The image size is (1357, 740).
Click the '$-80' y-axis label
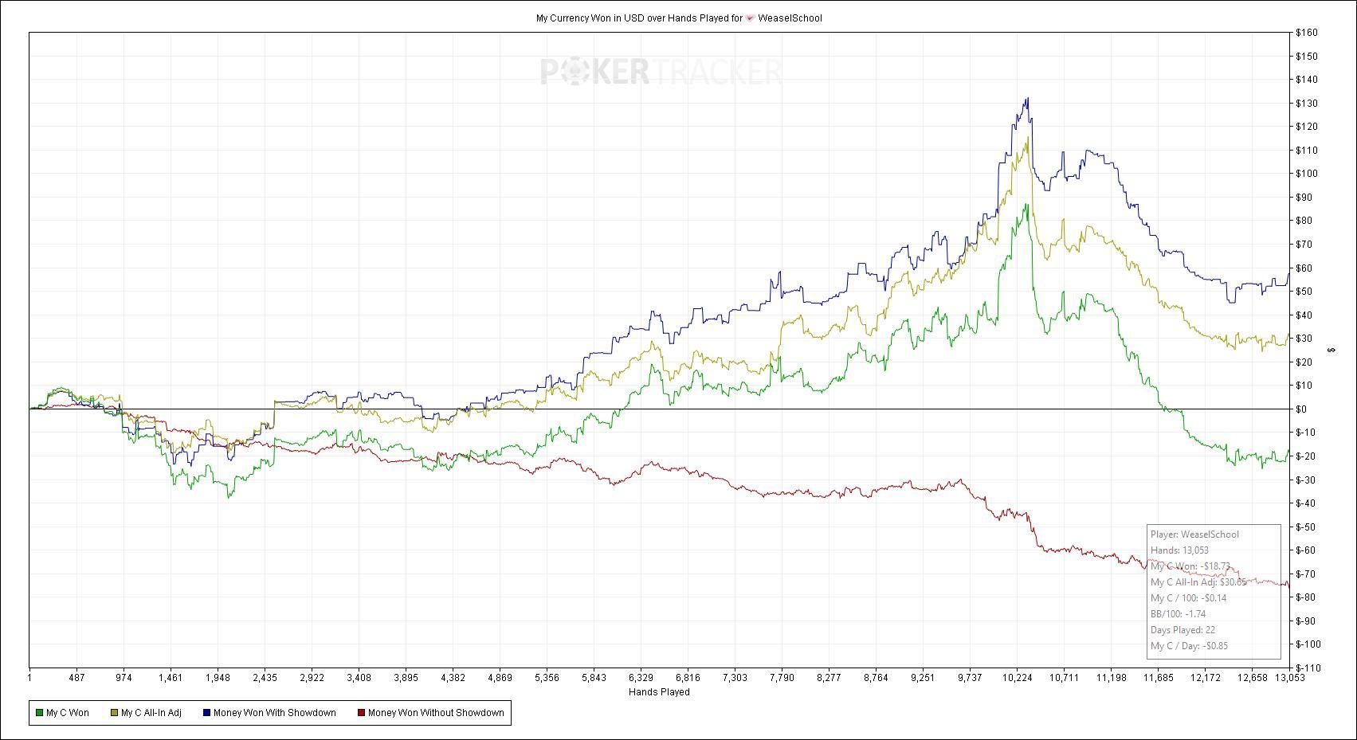1305,597
